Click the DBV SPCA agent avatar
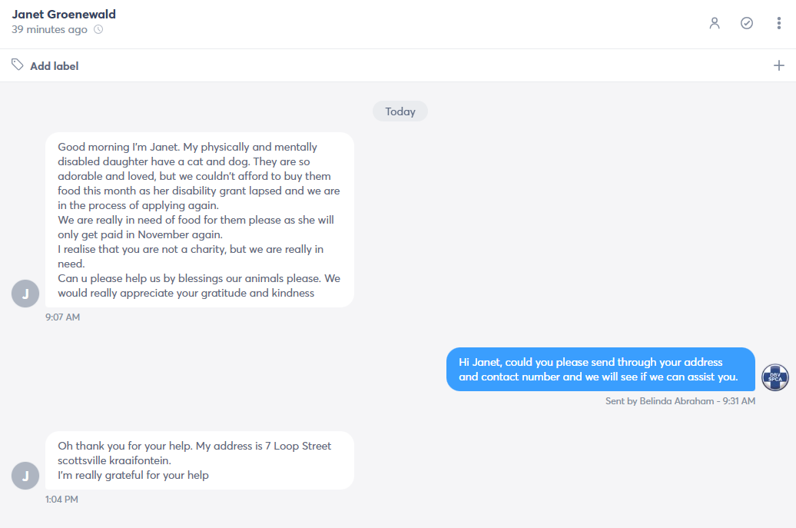The width and height of the screenshot is (796, 528). tap(775, 377)
